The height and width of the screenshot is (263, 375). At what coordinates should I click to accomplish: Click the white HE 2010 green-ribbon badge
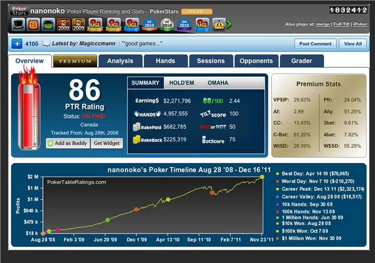167,25
